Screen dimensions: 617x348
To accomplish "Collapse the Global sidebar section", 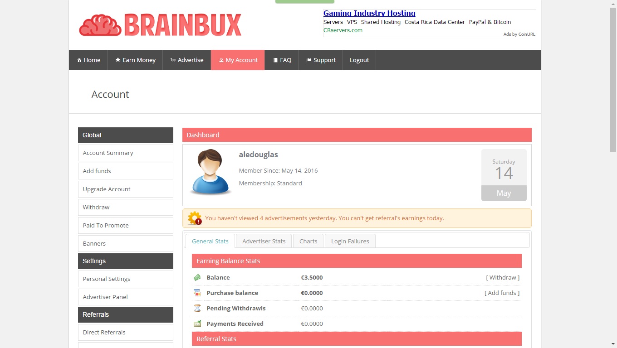I will pyautogui.click(x=125, y=135).
